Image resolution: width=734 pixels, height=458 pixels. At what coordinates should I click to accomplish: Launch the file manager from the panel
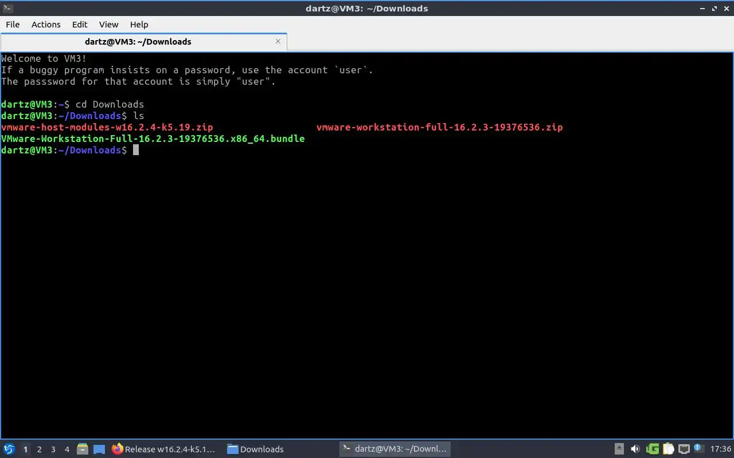coord(83,449)
